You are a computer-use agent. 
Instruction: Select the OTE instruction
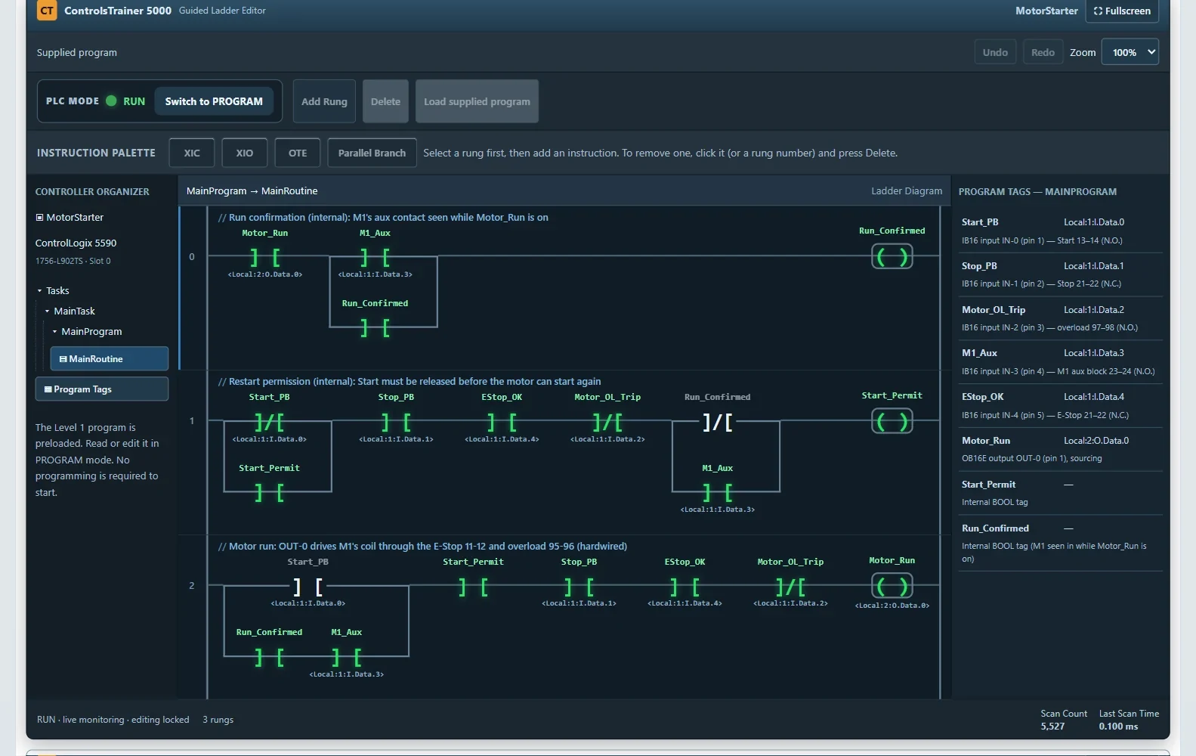click(x=298, y=153)
